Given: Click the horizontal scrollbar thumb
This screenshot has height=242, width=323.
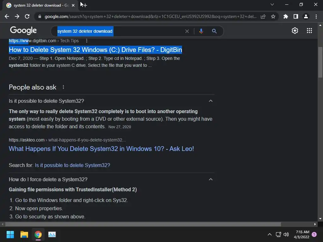Looking at the screenshot, I should pos(143,224).
